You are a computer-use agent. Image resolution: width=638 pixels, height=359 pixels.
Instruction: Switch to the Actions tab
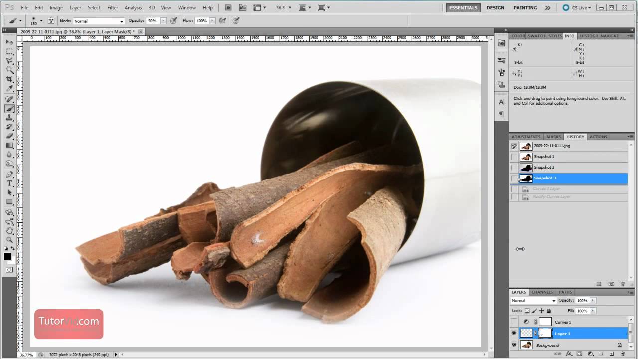pyautogui.click(x=598, y=137)
